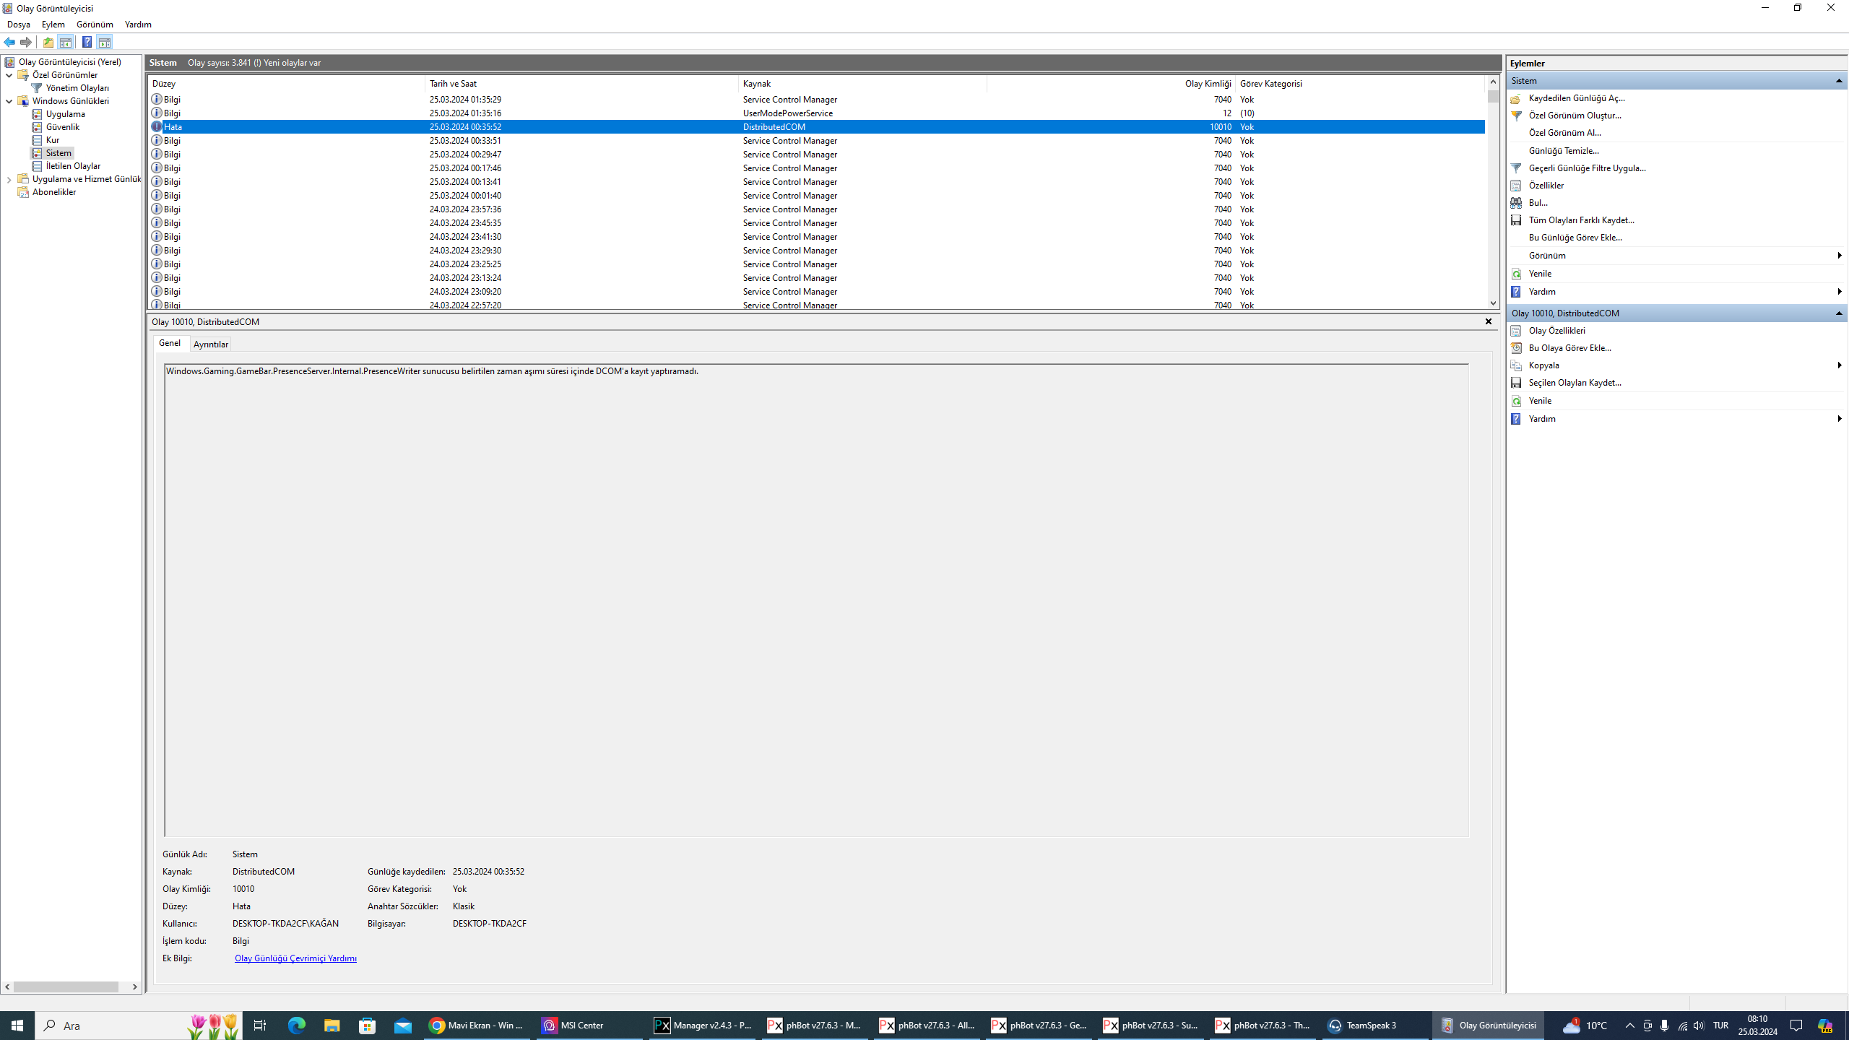The width and height of the screenshot is (1849, 1040).
Task: Click the Up one level folder icon
Action: (48, 42)
